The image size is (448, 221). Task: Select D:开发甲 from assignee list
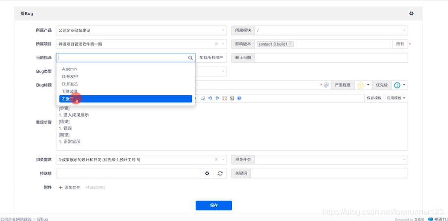click(126, 77)
